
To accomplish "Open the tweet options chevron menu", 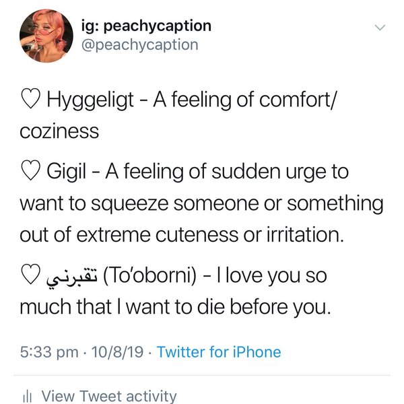I will tap(380, 28).
